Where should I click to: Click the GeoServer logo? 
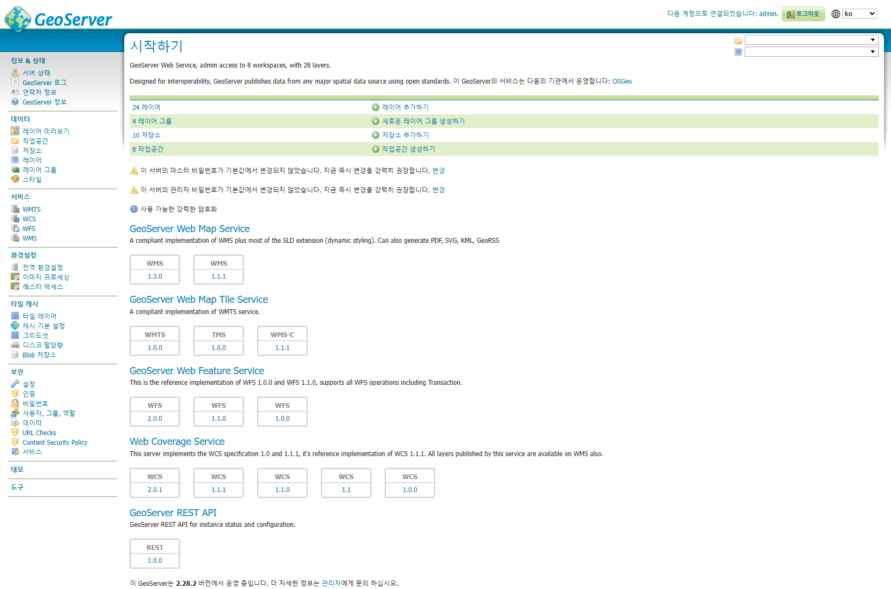(x=58, y=19)
